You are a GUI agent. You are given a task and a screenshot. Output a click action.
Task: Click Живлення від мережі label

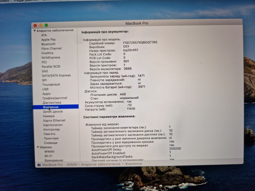(102, 124)
